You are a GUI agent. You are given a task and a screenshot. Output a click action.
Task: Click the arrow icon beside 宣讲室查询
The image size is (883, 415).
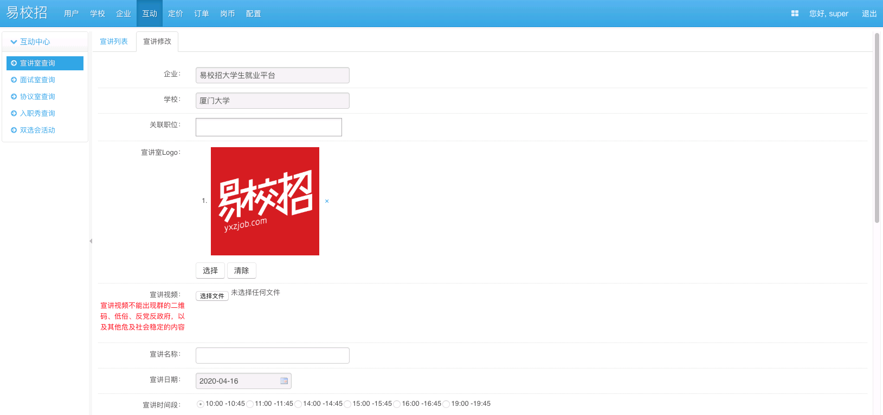point(14,63)
